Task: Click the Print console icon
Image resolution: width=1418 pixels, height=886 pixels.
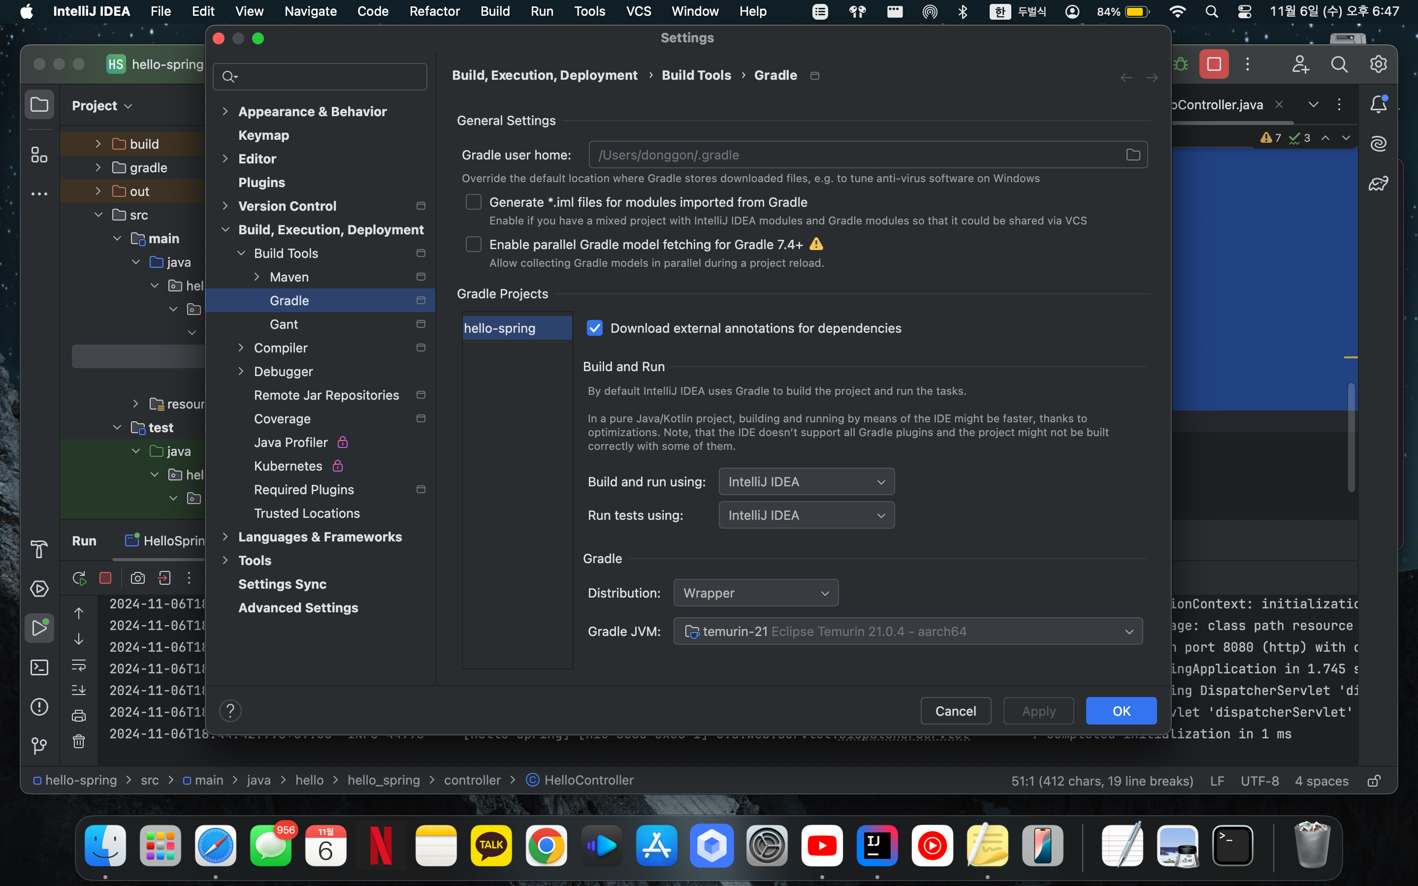Action: tap(78, 716)
